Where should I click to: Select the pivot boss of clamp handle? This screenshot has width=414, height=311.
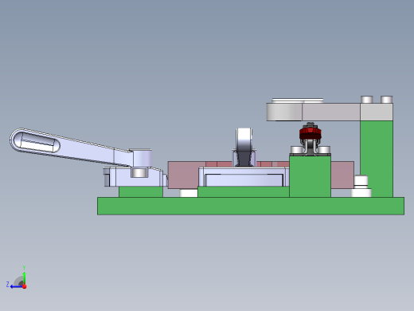(142, 158)
